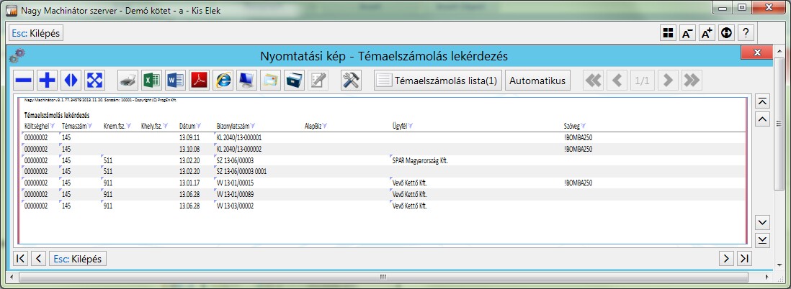Click the round navigation arrow icon
Image resolution: width=791 pixels, height=289 pixels.
726,33
